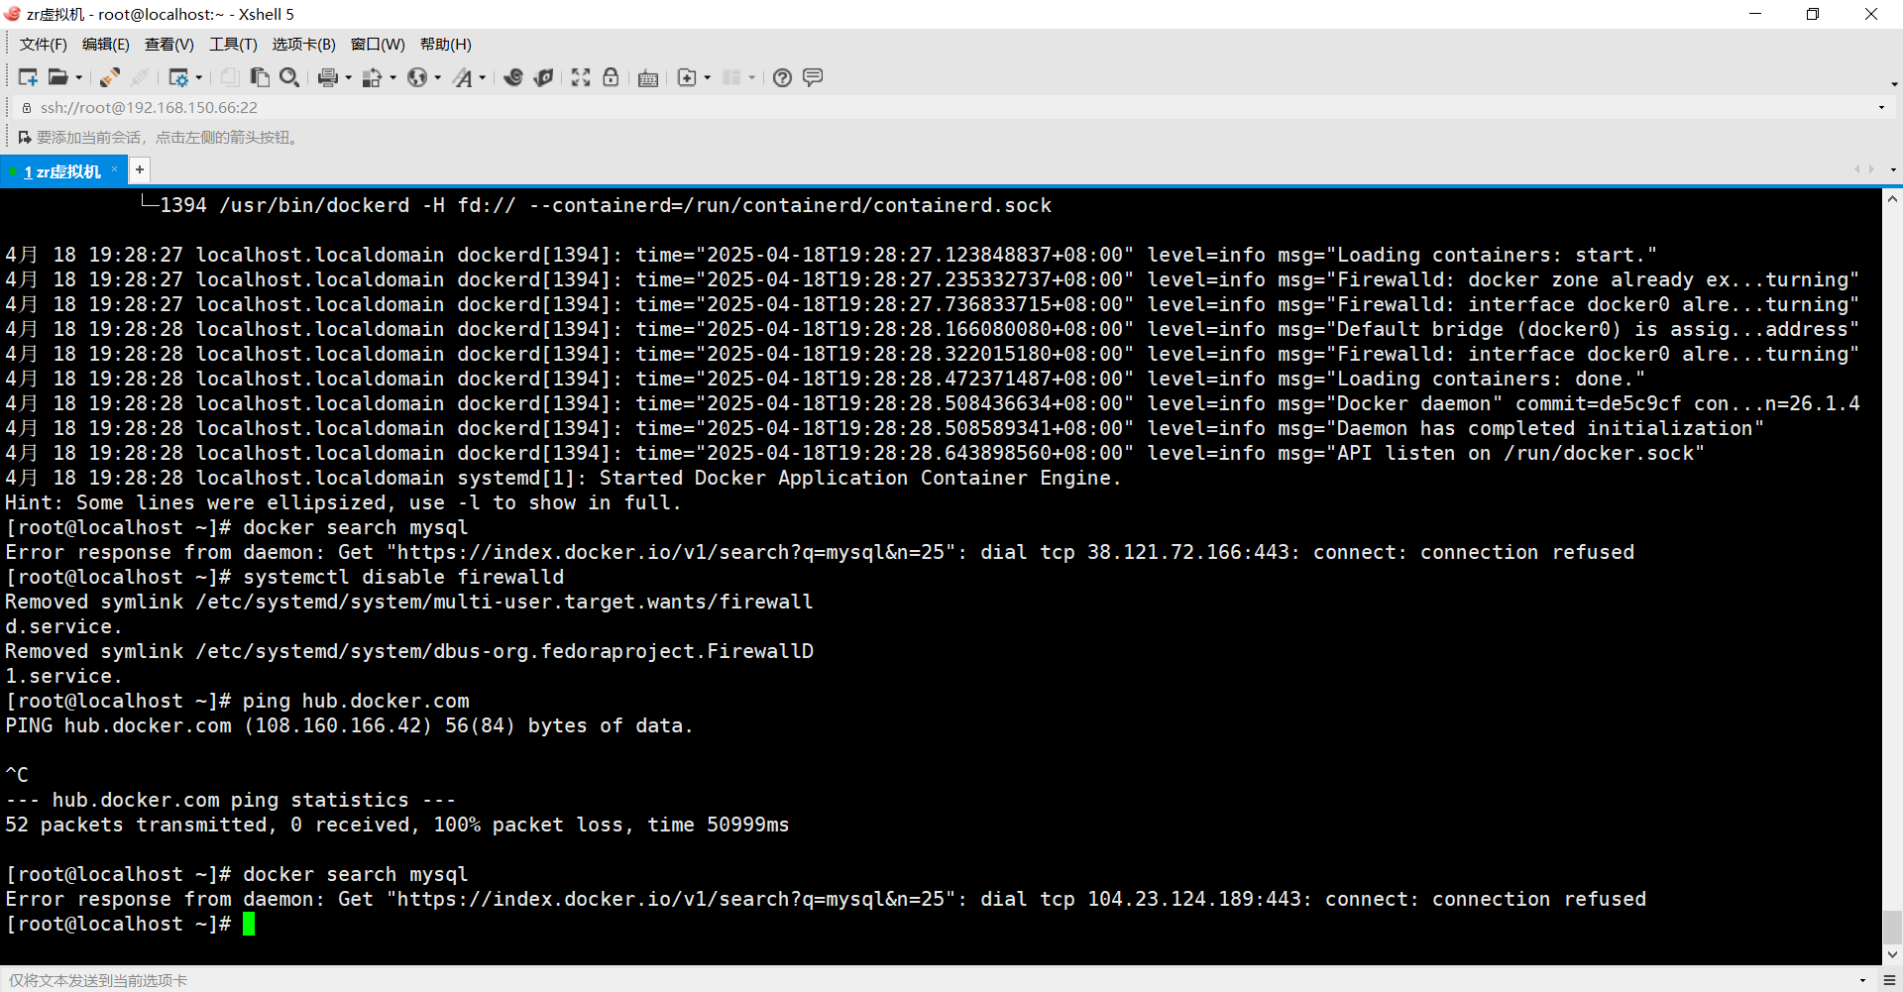
Task: Click the compose bar hamburger menu icon
Action: 1889,980
